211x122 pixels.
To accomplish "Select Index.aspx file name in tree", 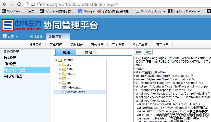I will click(74, 88).
